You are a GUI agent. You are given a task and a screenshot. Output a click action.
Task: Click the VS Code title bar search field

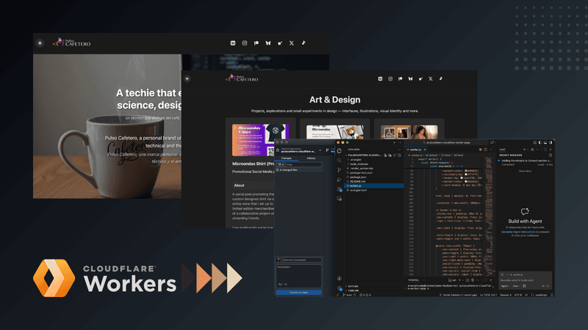click(446, 142)
